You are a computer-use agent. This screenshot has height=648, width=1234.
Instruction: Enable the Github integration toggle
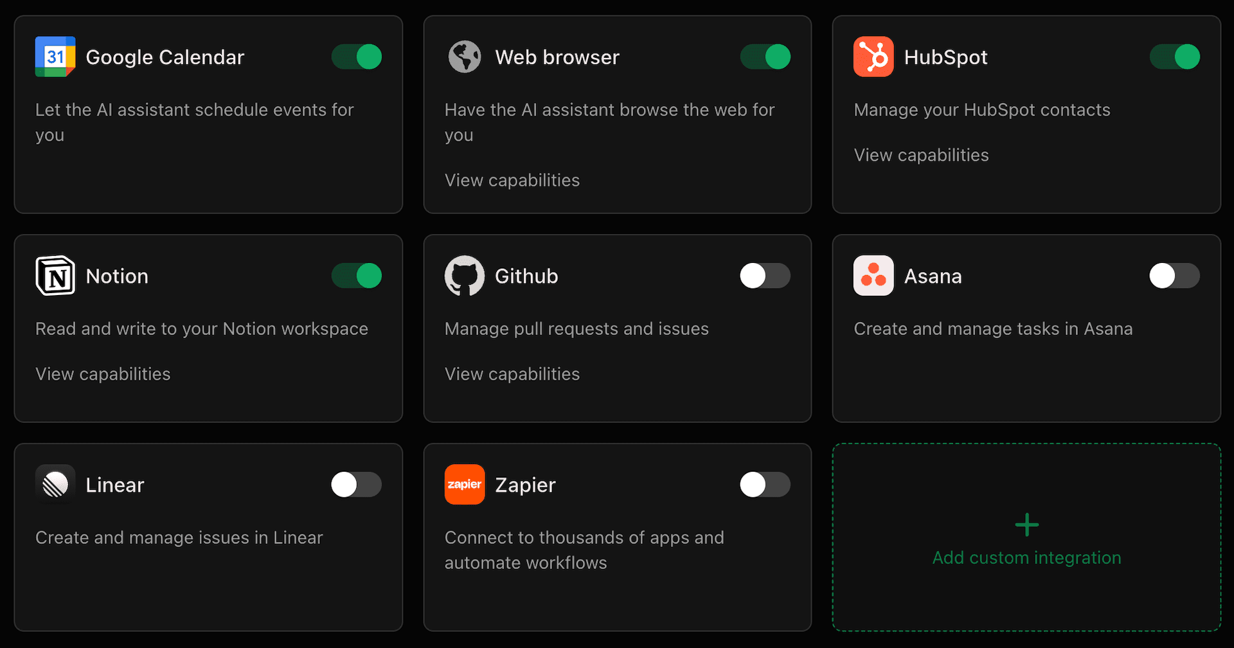765,276
